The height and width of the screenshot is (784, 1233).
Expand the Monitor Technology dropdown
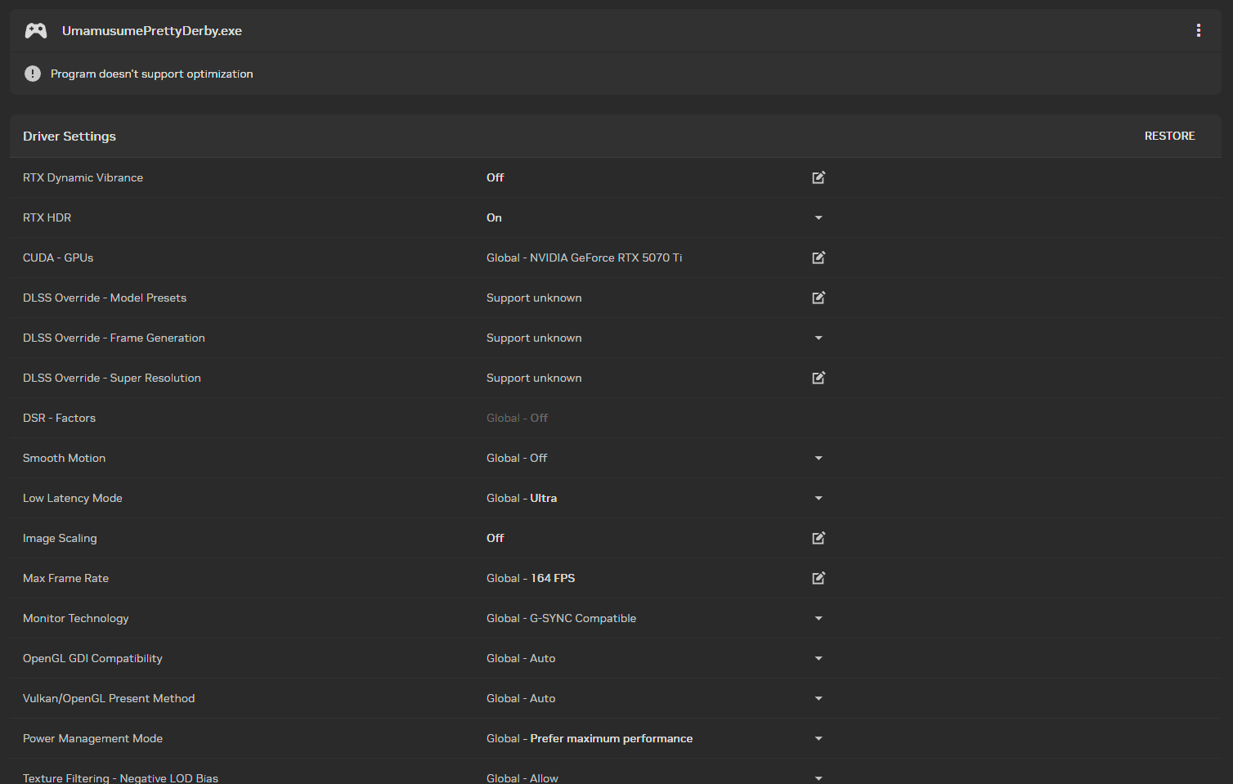[x=818, y=618]
